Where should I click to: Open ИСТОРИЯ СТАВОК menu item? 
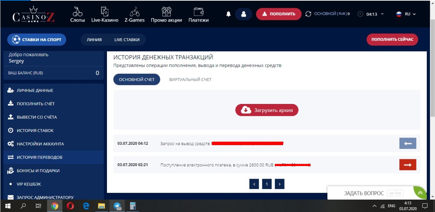tap(53, 130)
